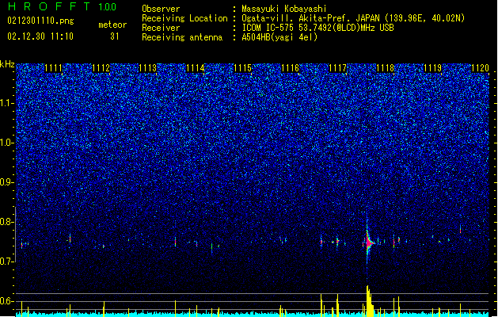498x317 pixels.
Task: Select the filename 0212301110.png
Action: click(x=40, y=21)
